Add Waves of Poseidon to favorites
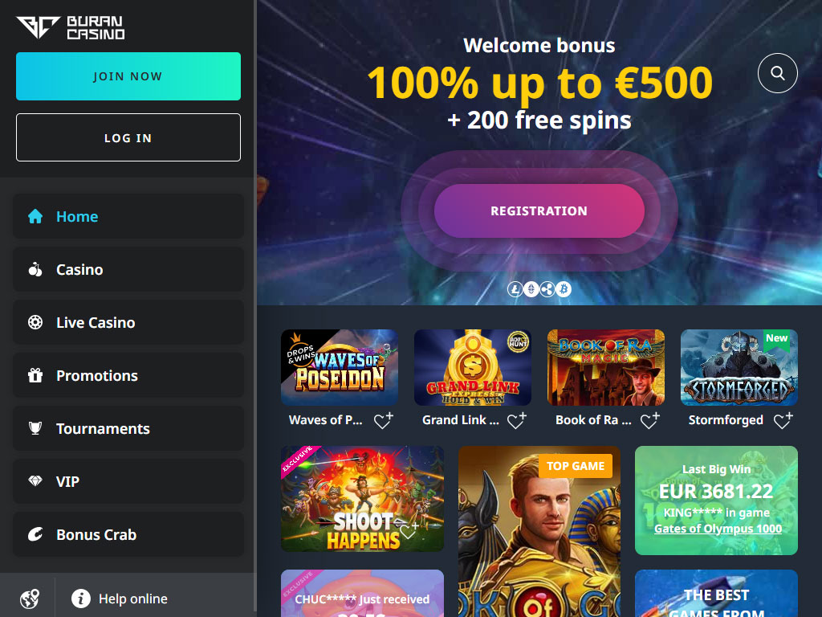This screenshot has height=617, width=822. click(383, 420)
